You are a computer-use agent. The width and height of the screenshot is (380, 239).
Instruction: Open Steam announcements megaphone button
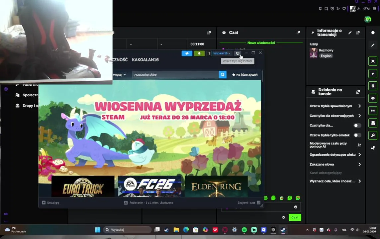coord(187,53)
